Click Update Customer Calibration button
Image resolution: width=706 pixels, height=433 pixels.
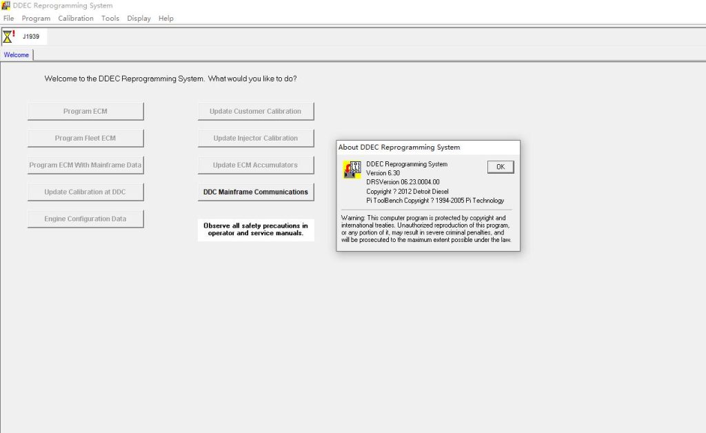pyautogui.click(x=256, y=111)
